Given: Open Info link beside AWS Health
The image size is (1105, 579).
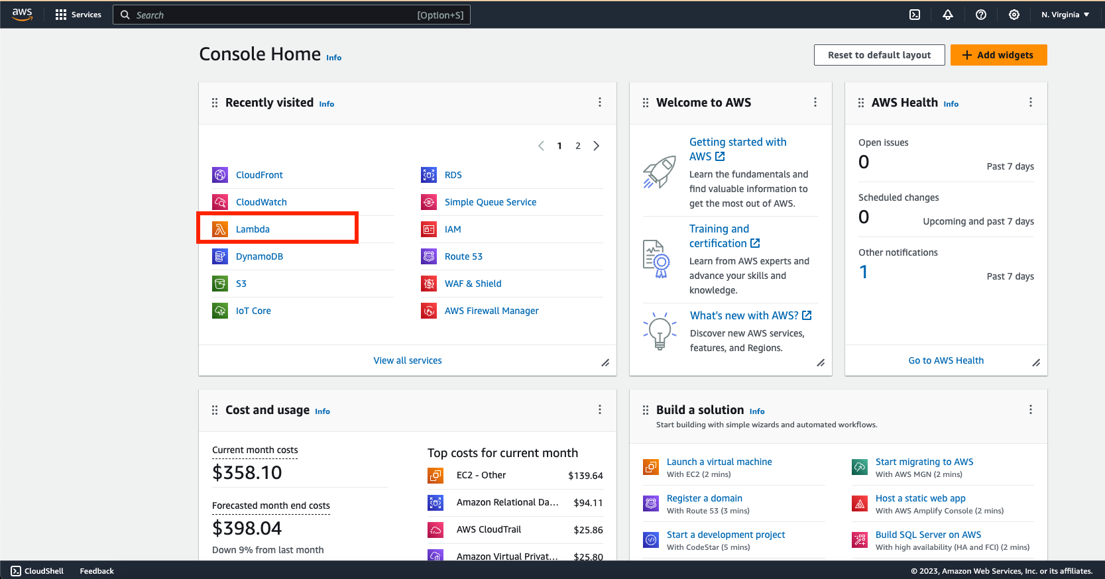Looking at the screenshot, I should point(951,104).
